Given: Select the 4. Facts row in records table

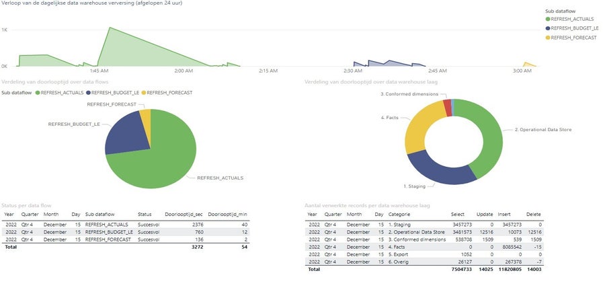Looking at the screenshot, I should click(424, 247).
